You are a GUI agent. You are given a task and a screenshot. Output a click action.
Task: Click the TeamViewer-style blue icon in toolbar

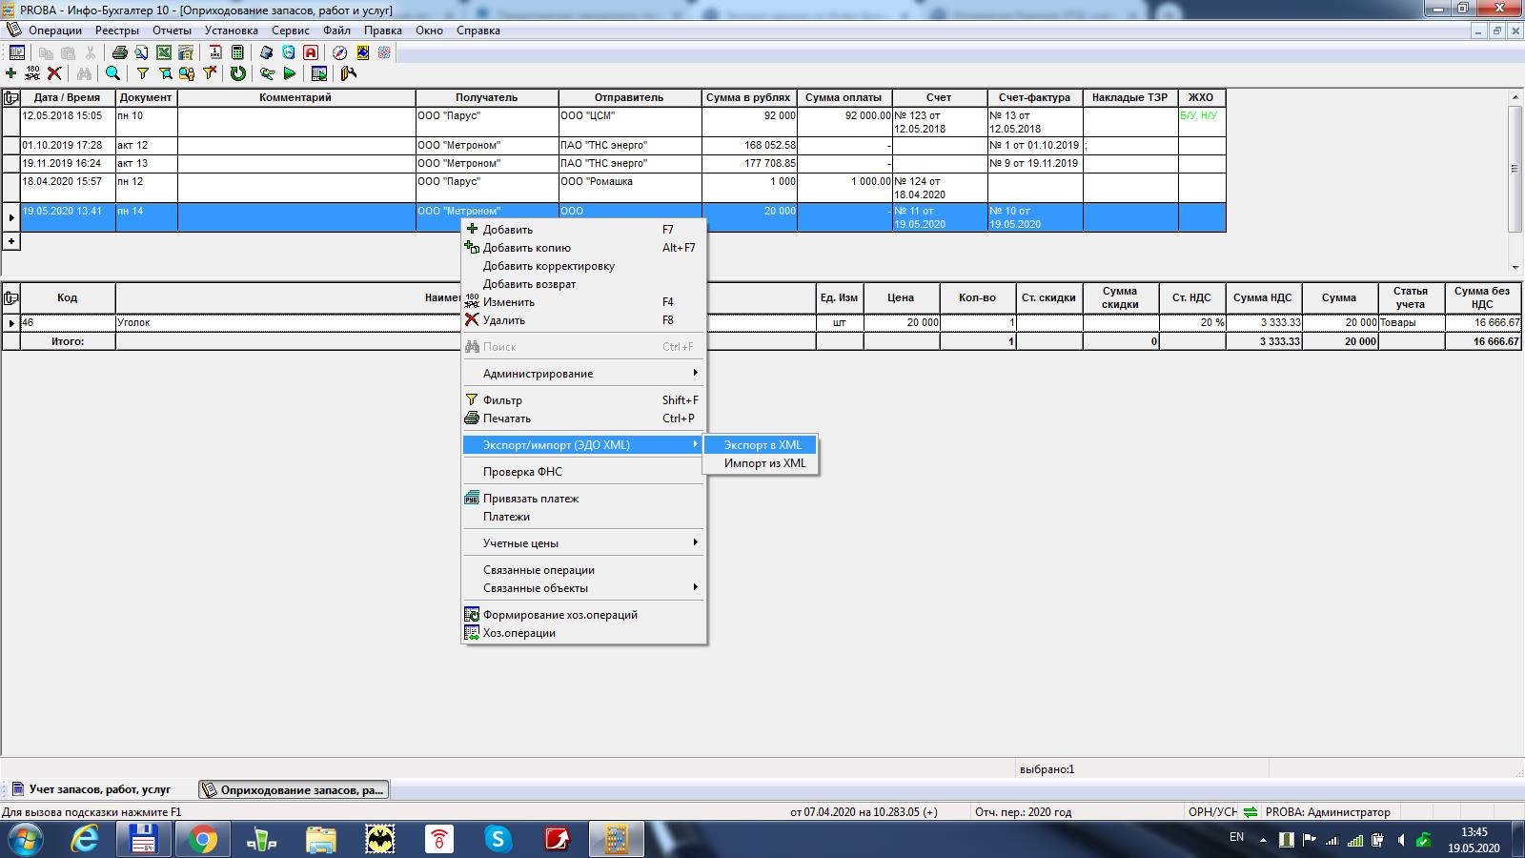[x=288, y=53]
